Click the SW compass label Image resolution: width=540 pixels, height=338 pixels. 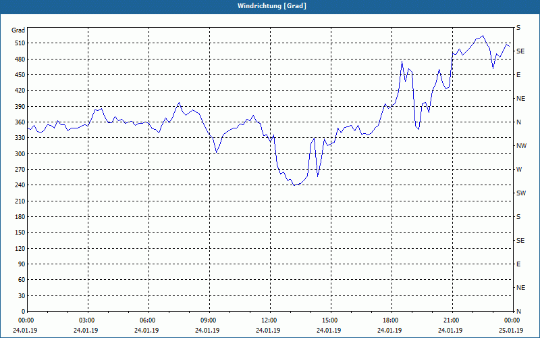521,193
